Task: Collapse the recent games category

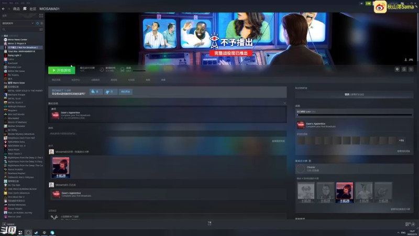Action: tap(3, 36)
